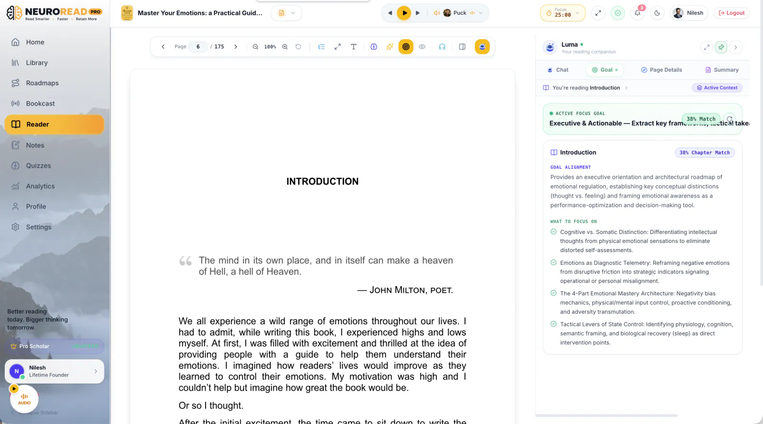Open the document type dropdown beside book title
Screen dimensions: 763x424
point(286,13)
